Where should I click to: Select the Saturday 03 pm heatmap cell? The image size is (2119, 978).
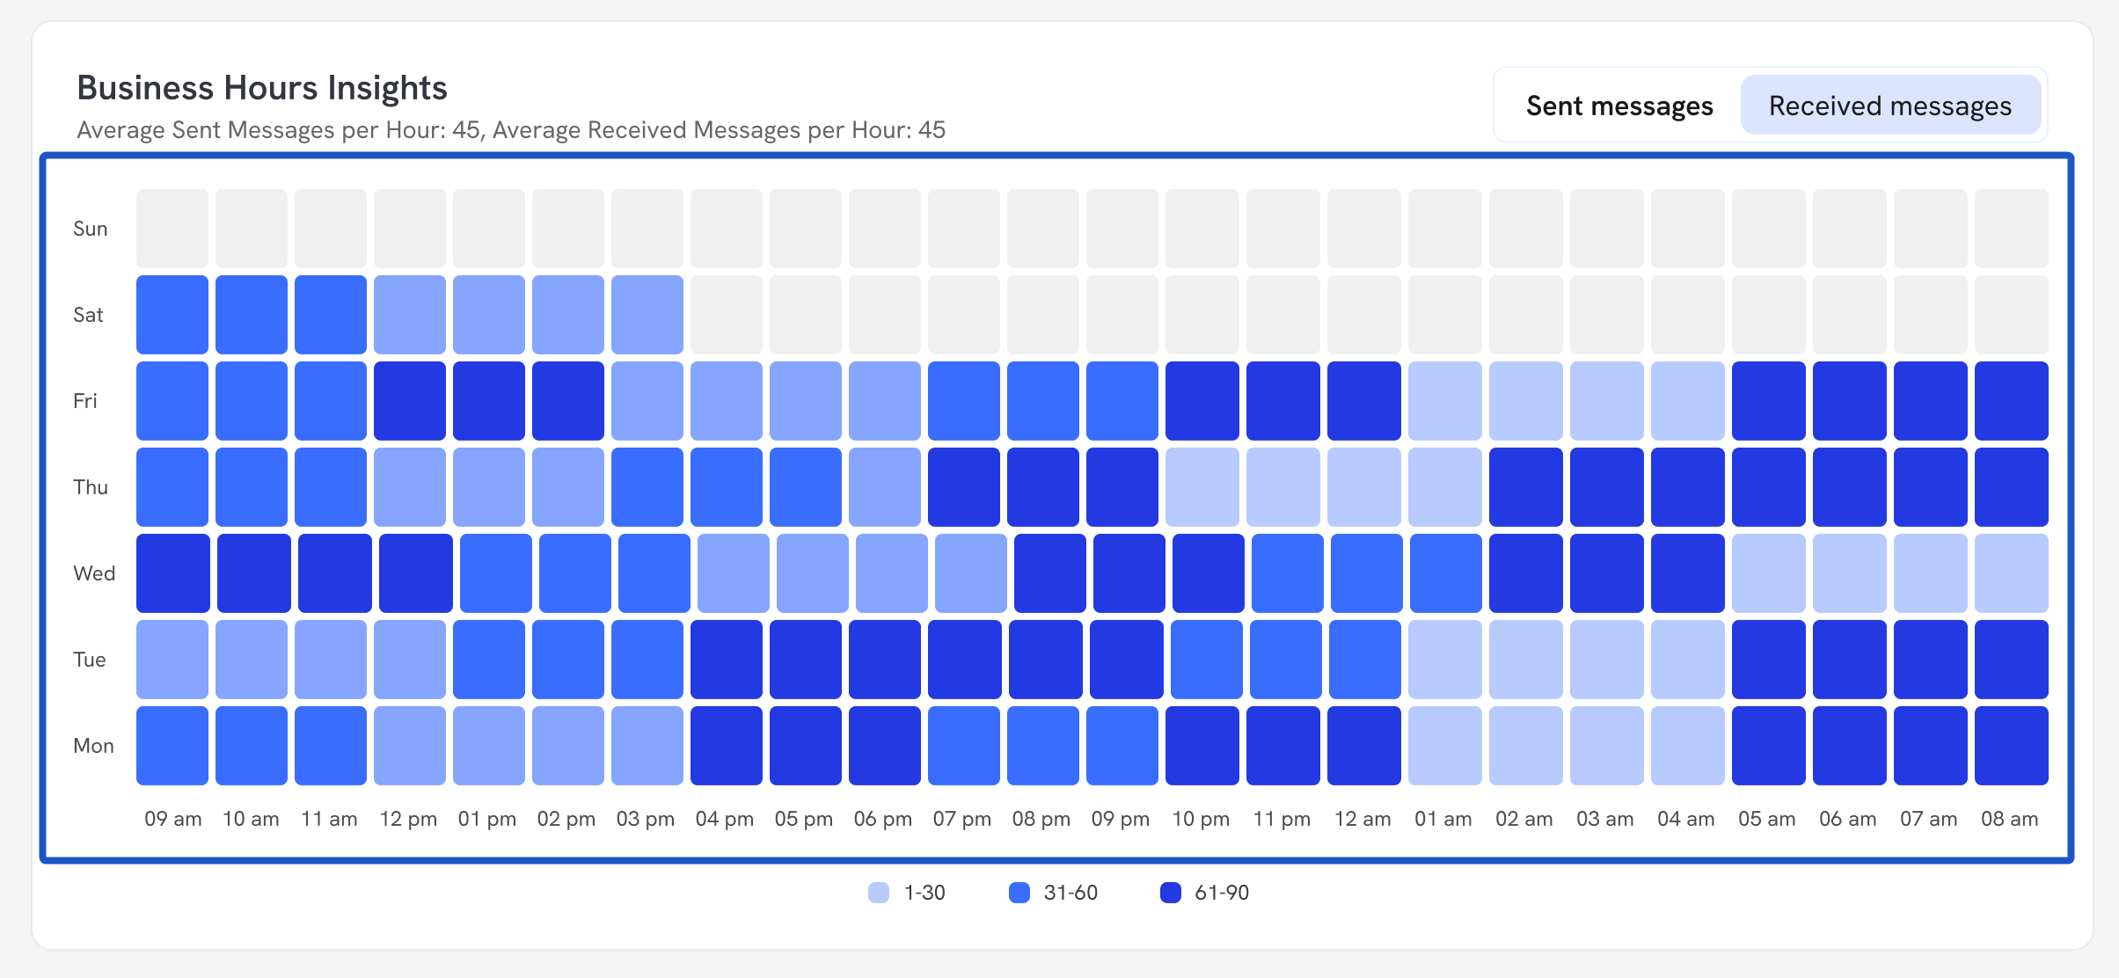[x=647, y=315]
